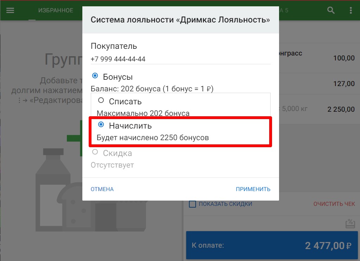Select the disabled Скидка radio option
The image size is (360, 261).
pyautogui.click(x=95, y=152)
